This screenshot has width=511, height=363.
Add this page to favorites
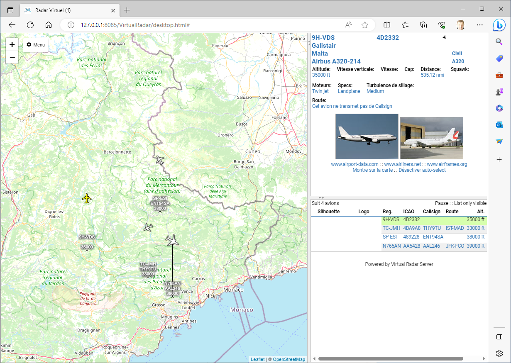(365, 25)
